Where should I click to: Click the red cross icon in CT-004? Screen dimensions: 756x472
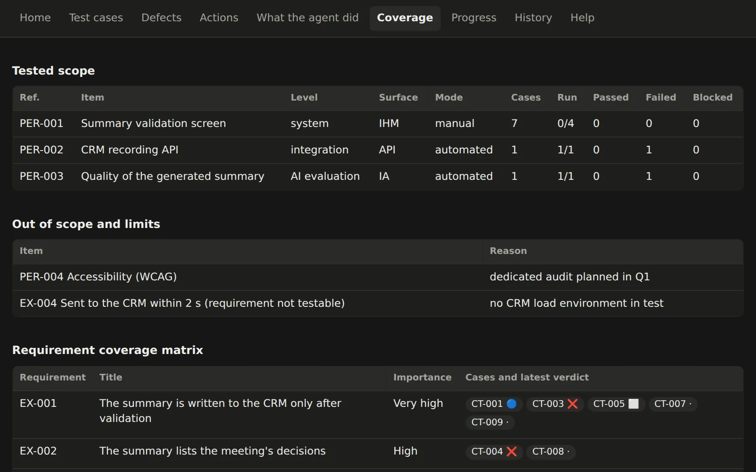[x=511, y=452]
